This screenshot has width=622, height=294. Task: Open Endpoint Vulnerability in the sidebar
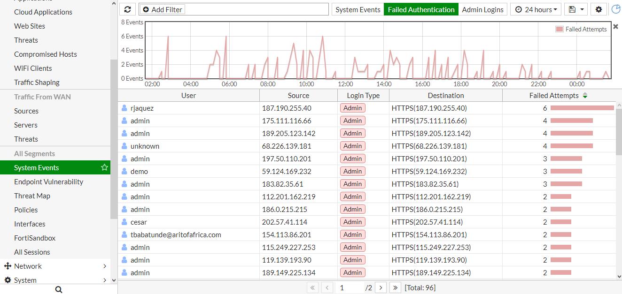tap(48, 181)
